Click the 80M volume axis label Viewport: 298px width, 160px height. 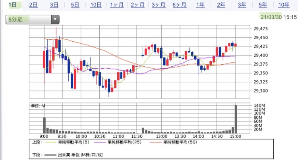click(258, 117)
